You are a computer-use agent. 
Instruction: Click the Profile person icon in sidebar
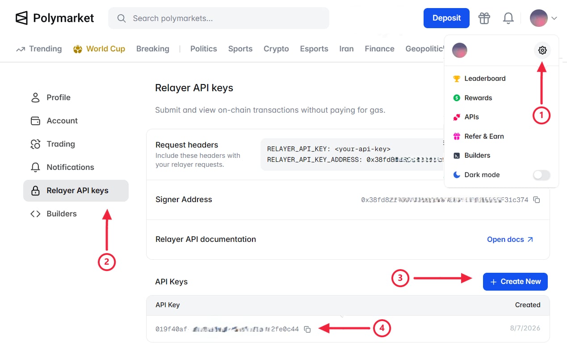click(x=35, y=97)
